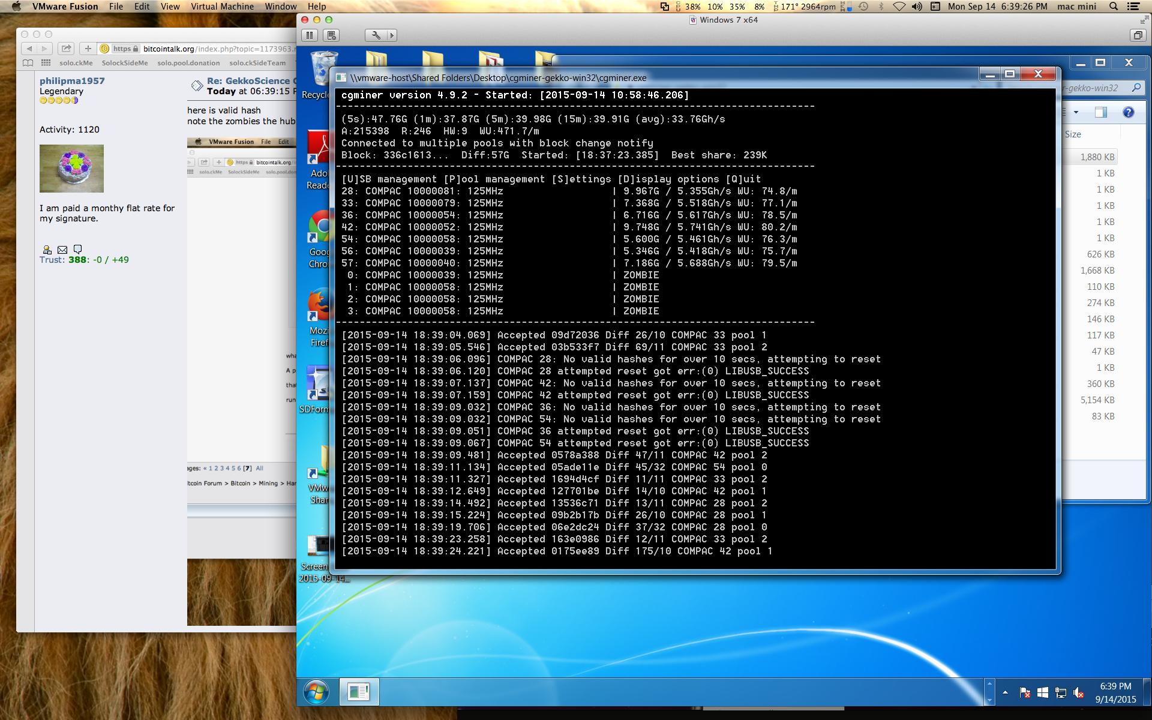Show hidden tray icons arrow
This screenshot has height=720, width=1152.
[1005, 692]
